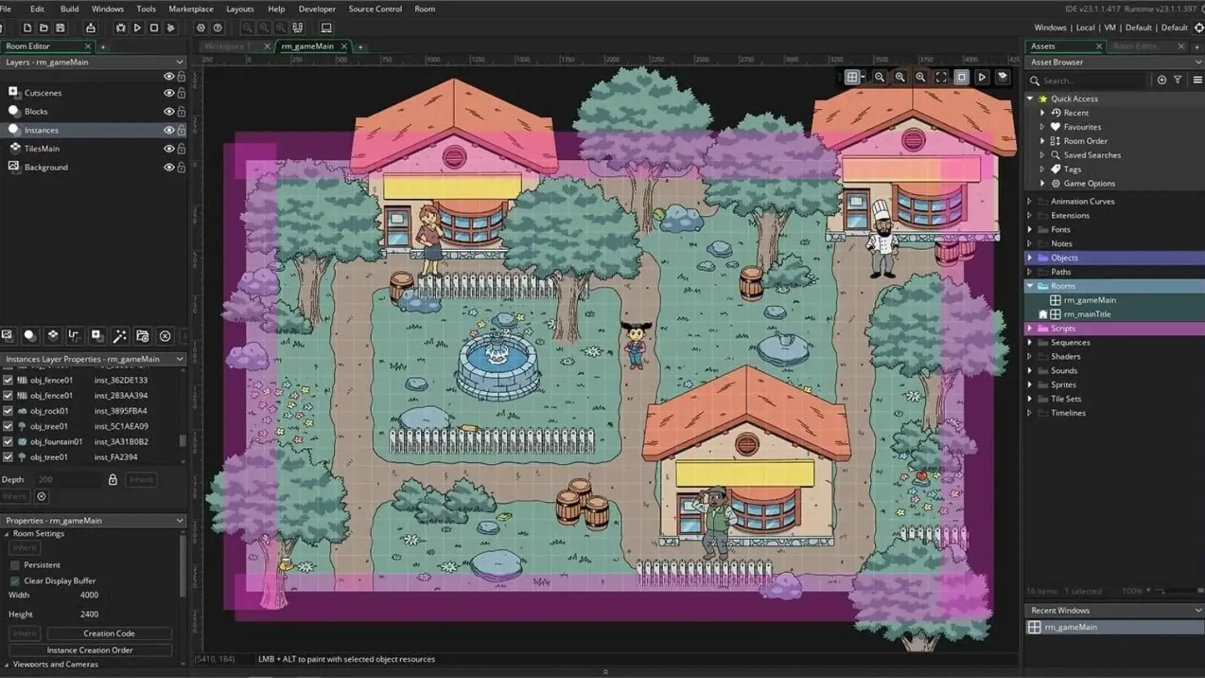
Task: Collapse the Rooms folder in Asset Browser
Action: (1031, 286)
